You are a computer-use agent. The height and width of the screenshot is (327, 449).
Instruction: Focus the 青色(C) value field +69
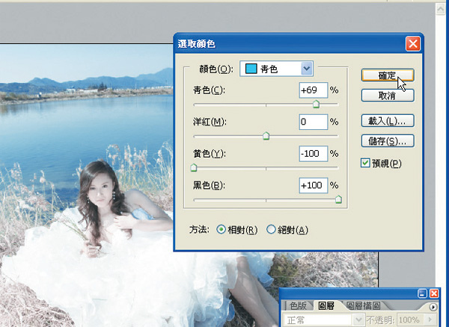click(x=314, y=90)
